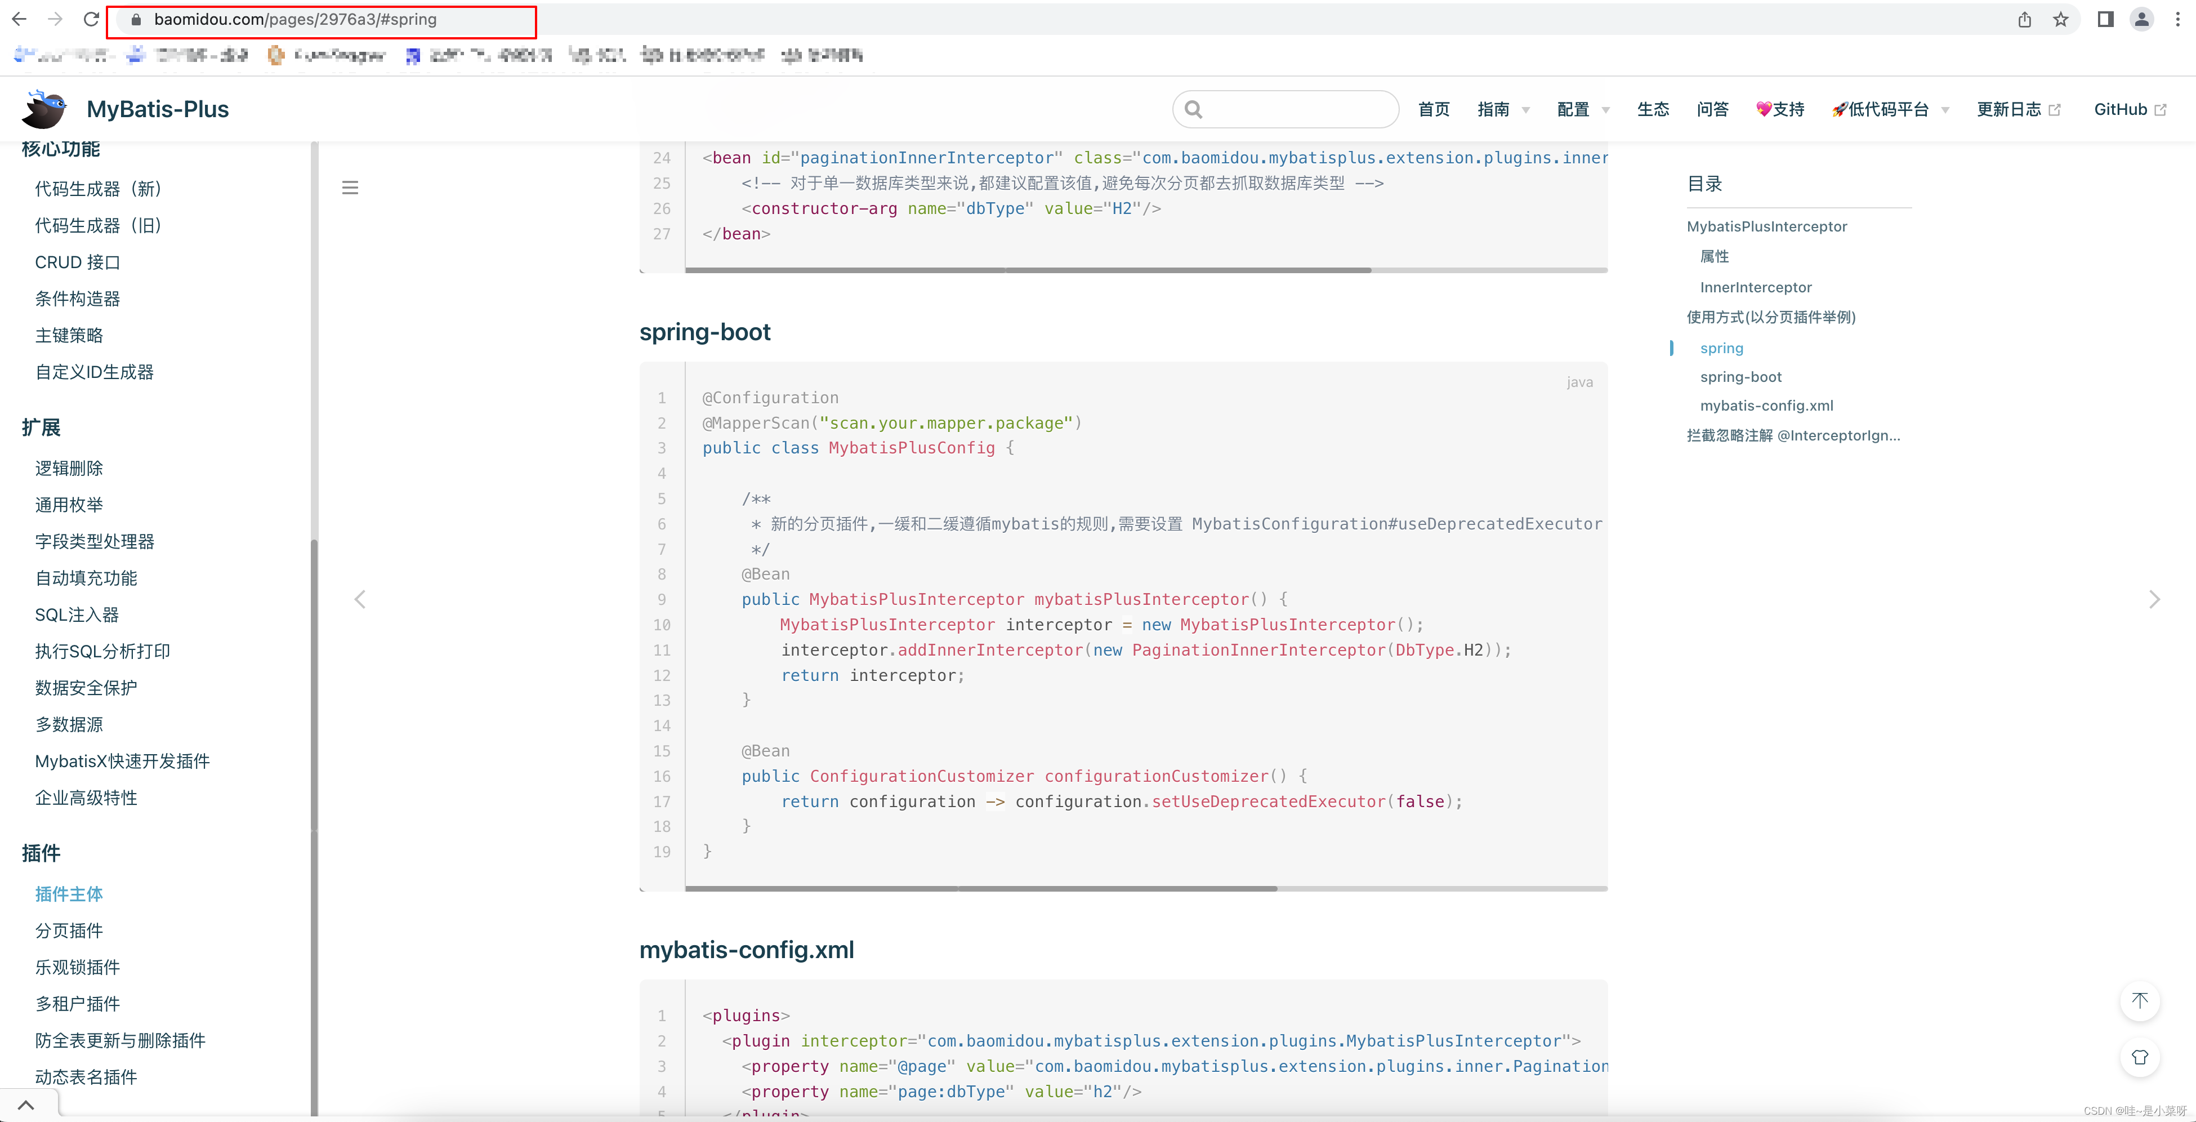
Task: Open the theme shirt icon button
Action: pyautogui.click(x=2139, y=1057)
